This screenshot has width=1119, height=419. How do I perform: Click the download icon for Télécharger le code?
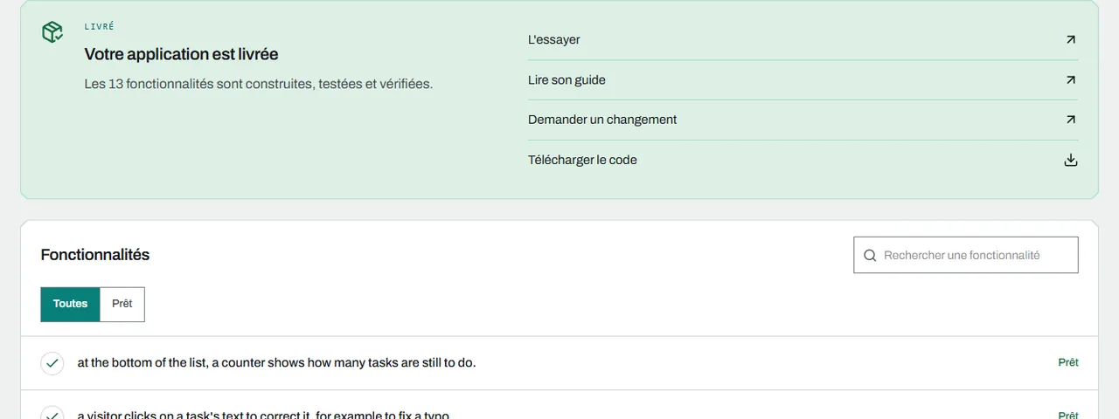[1071, 160]
